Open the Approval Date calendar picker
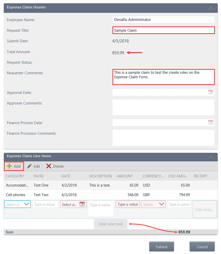The width and height of the screenshot is (221, 254). click(x=211, y=91)
